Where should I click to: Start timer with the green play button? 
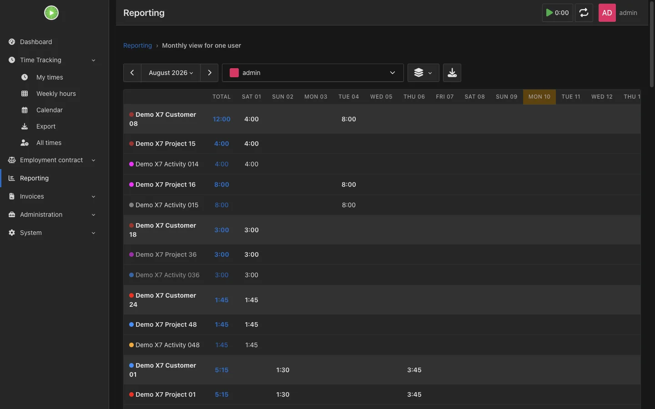tap(549, 13)
